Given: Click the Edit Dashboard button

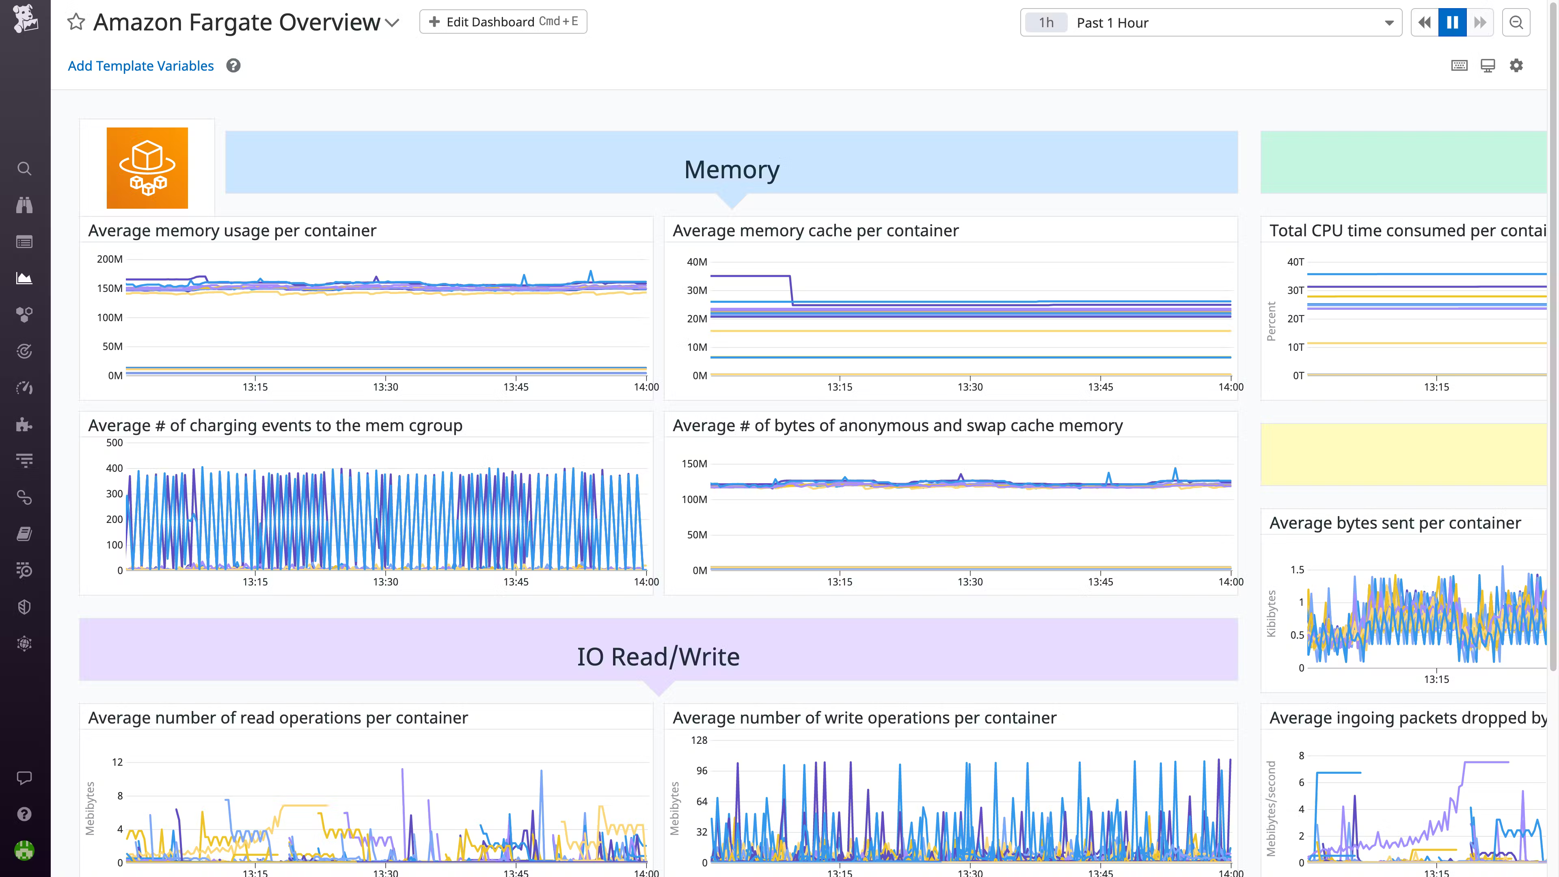Looking at the screenshot, I should click(503, 21).
